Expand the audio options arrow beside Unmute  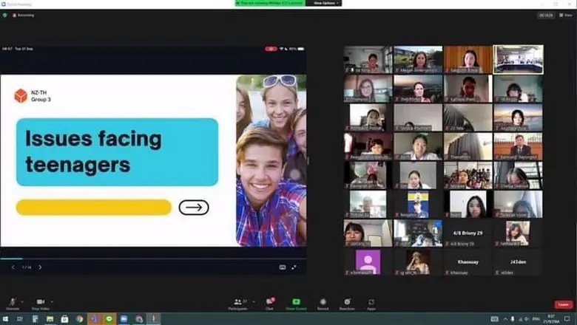[22, 301]
